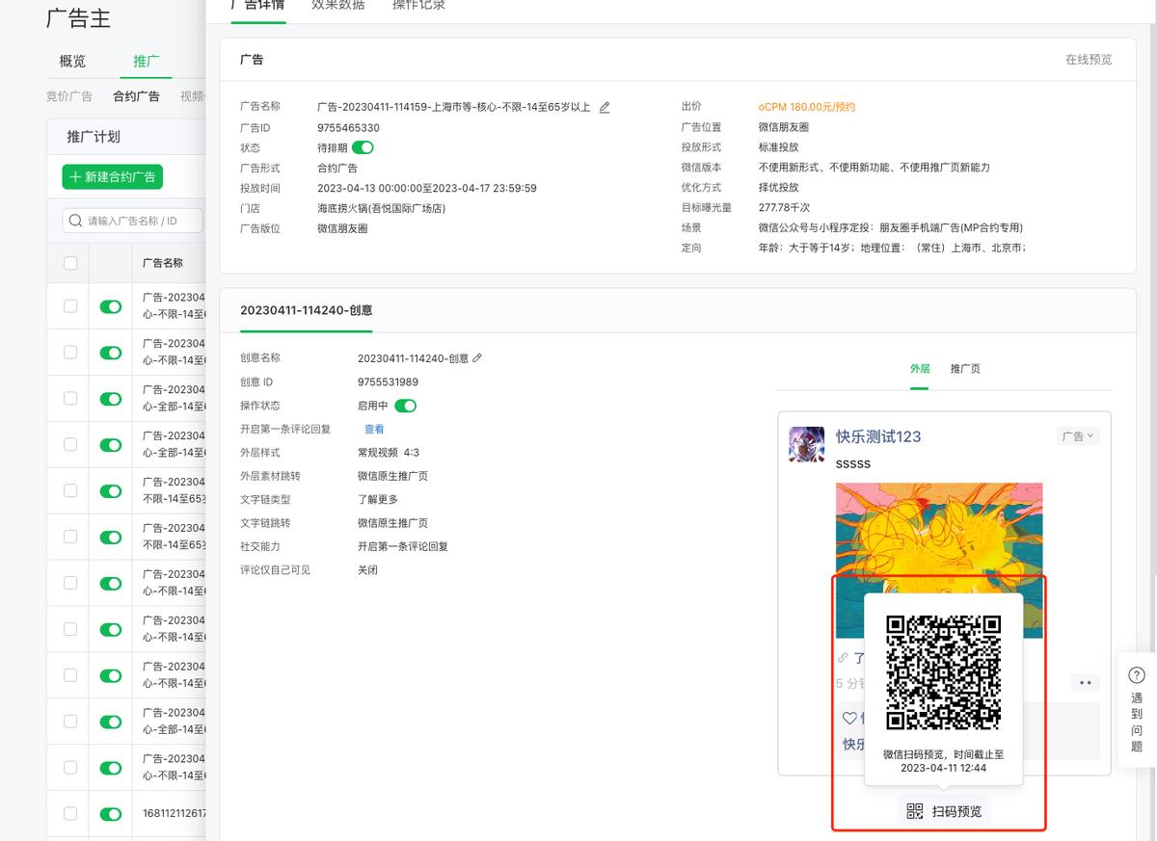Click the question mark 遇到问题 help icon

coord(1137,675)
